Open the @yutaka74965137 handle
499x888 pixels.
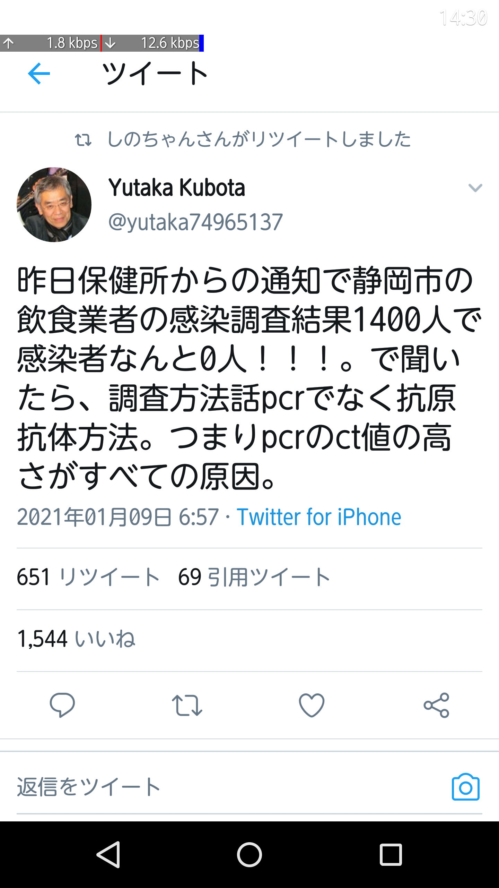click(x=196, y=222)
